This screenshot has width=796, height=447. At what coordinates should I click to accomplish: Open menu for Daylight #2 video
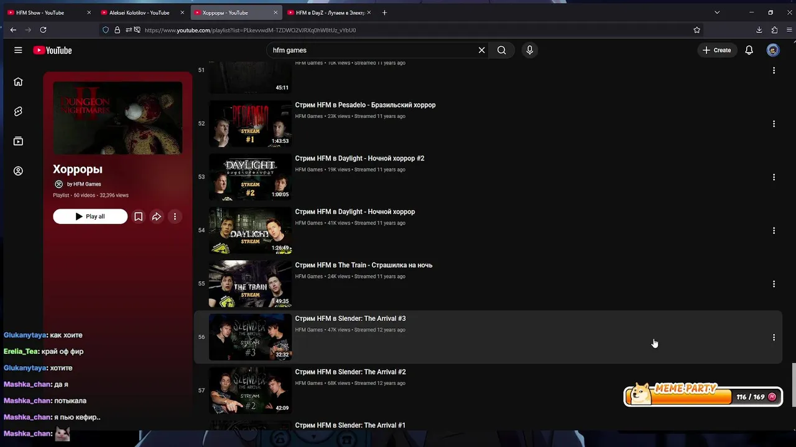tap(774, 177)
